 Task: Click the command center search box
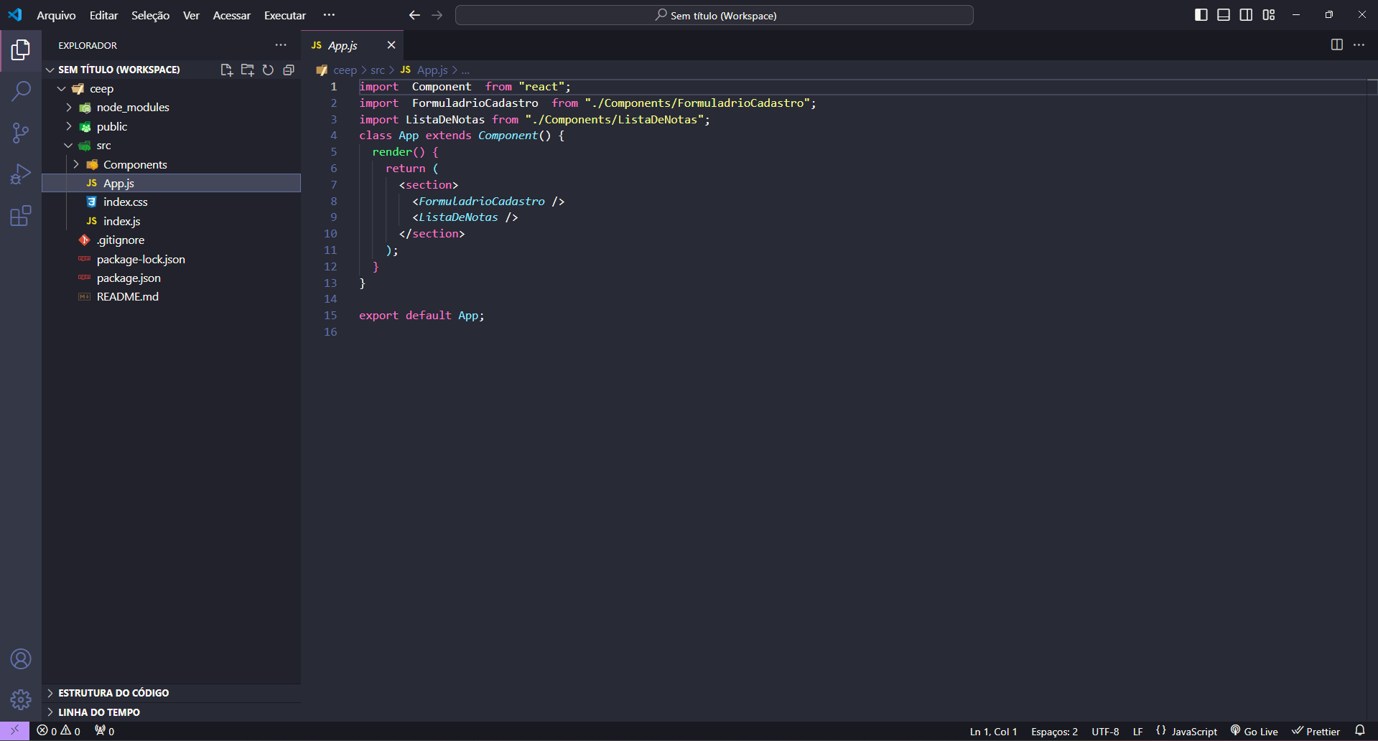coord(714,15)
